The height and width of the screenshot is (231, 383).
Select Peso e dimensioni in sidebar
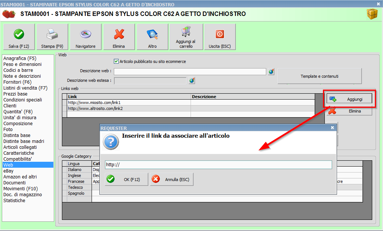pos(23,64)
